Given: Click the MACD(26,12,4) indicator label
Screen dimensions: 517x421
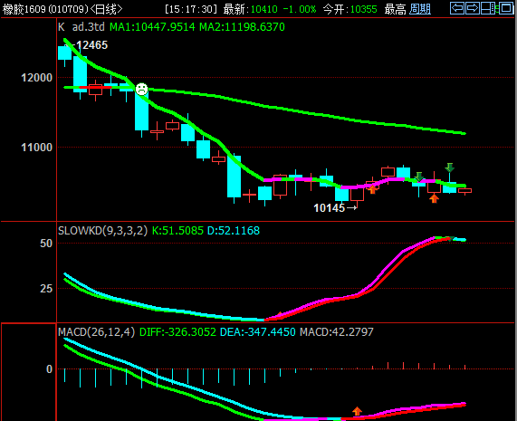Looking at the screenshot, I should 97,331.
